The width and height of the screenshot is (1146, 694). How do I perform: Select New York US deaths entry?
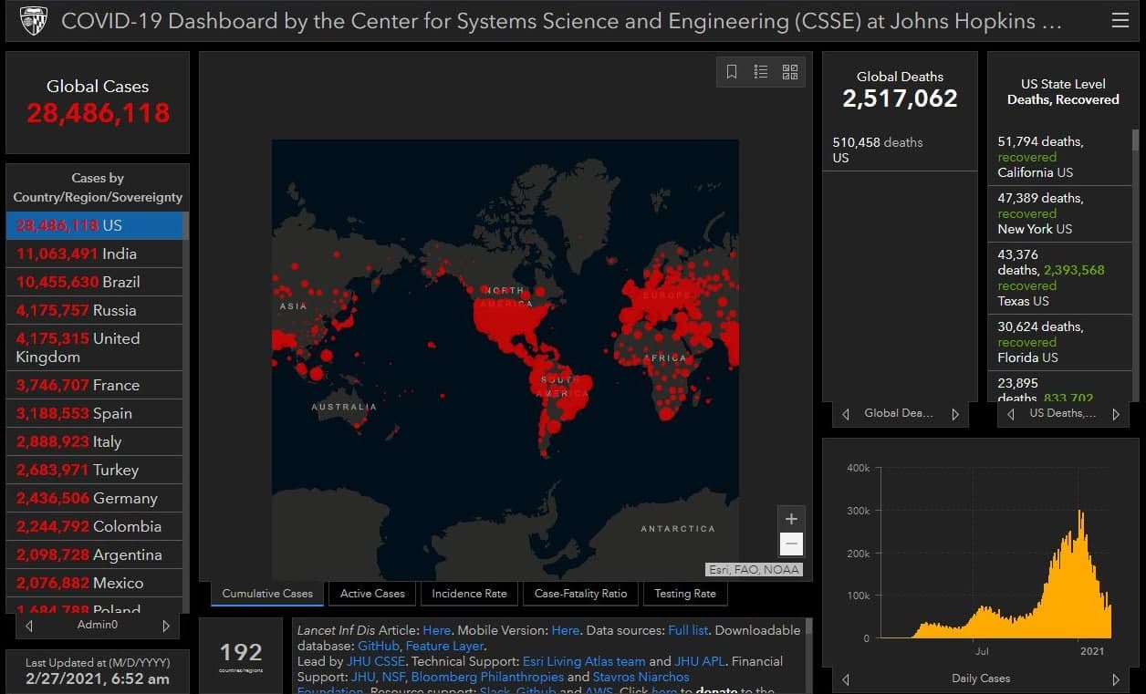pos(1059,213)
